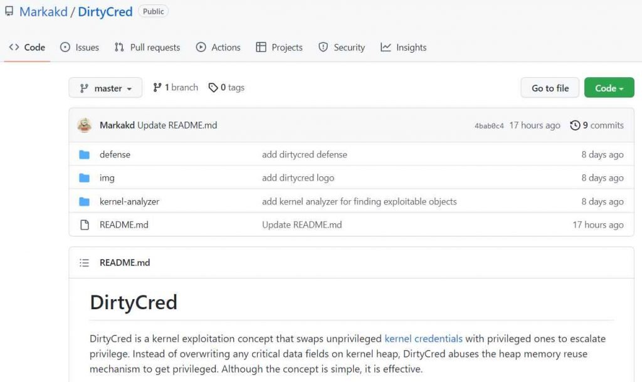The width and height of the screenshot is (642, 382).
Task: Click the Pull requests merge icon
Action: [119, 47]
